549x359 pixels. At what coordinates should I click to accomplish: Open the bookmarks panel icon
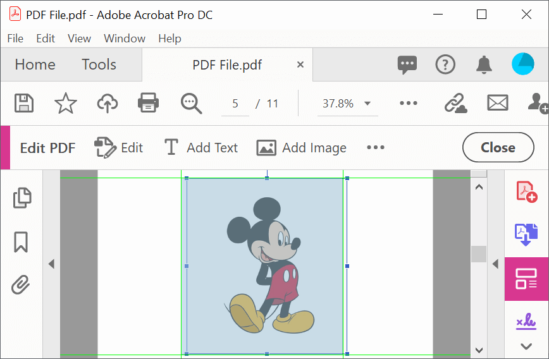pyautogui.click(x=21, y=242)
